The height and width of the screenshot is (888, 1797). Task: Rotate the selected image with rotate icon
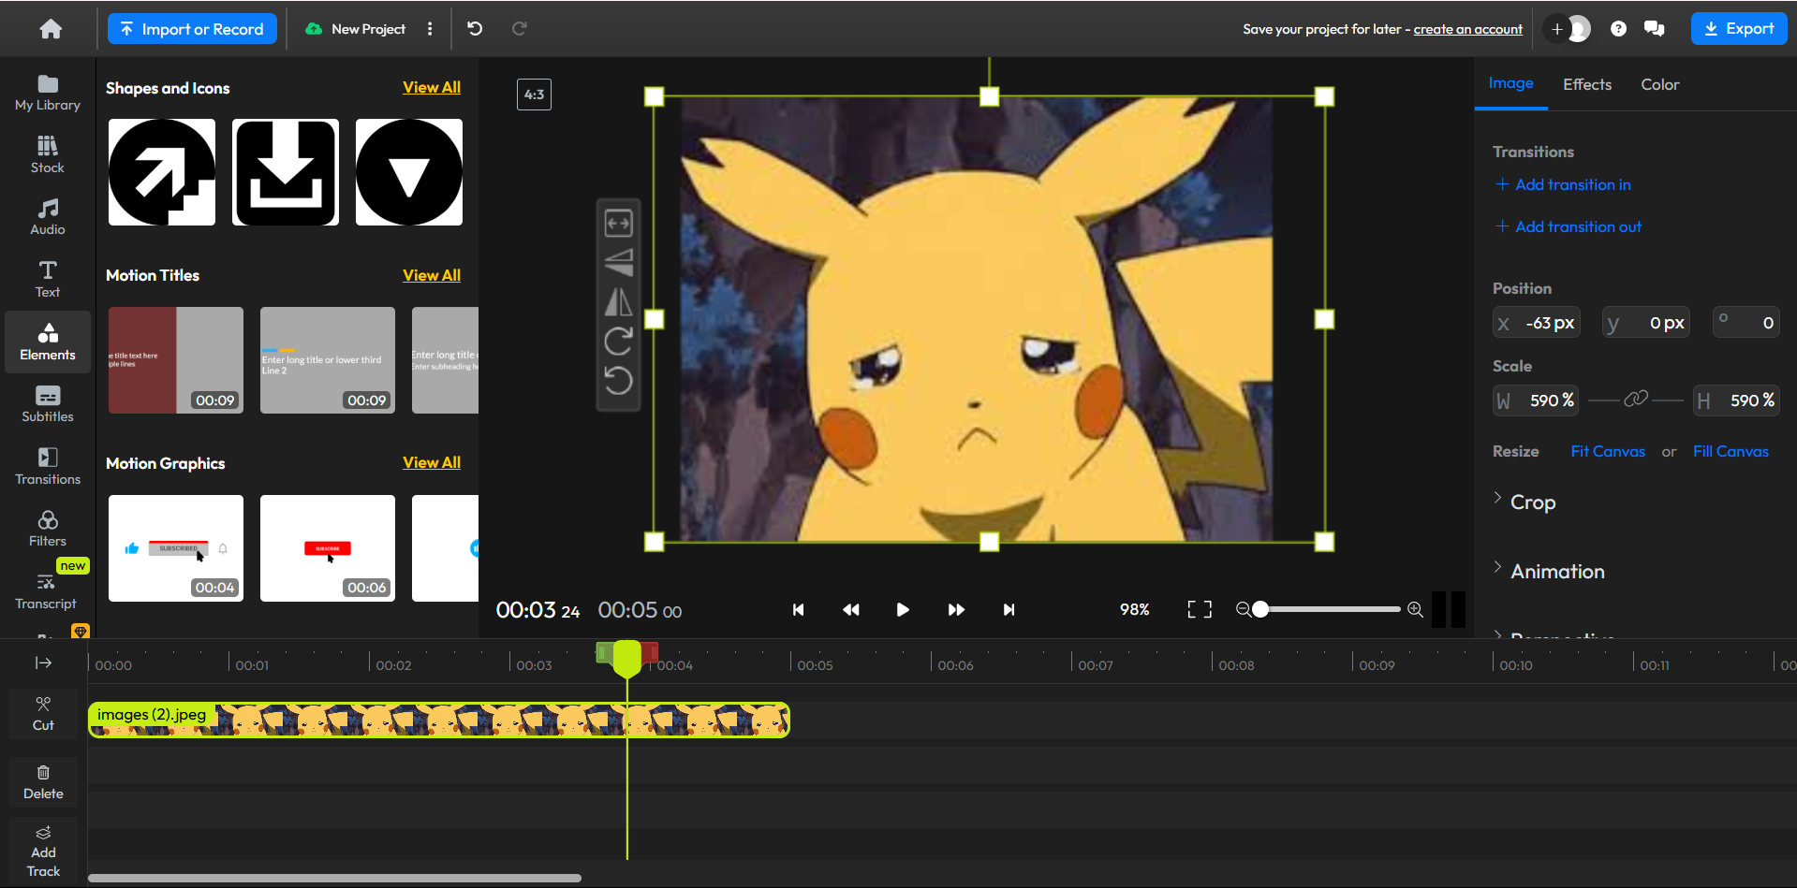618,341
